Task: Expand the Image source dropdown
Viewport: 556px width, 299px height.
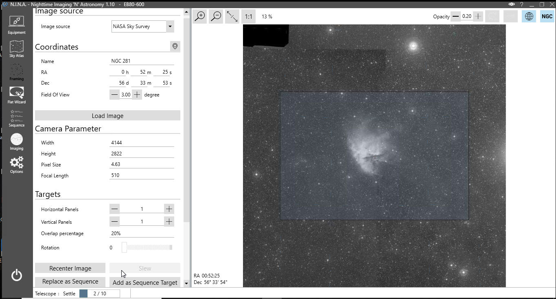Action: [x=170, y=26]
